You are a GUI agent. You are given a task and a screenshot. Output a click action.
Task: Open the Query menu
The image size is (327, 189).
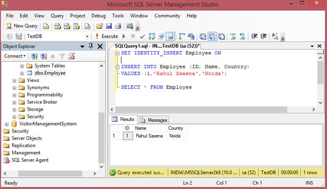coord(57,16)
